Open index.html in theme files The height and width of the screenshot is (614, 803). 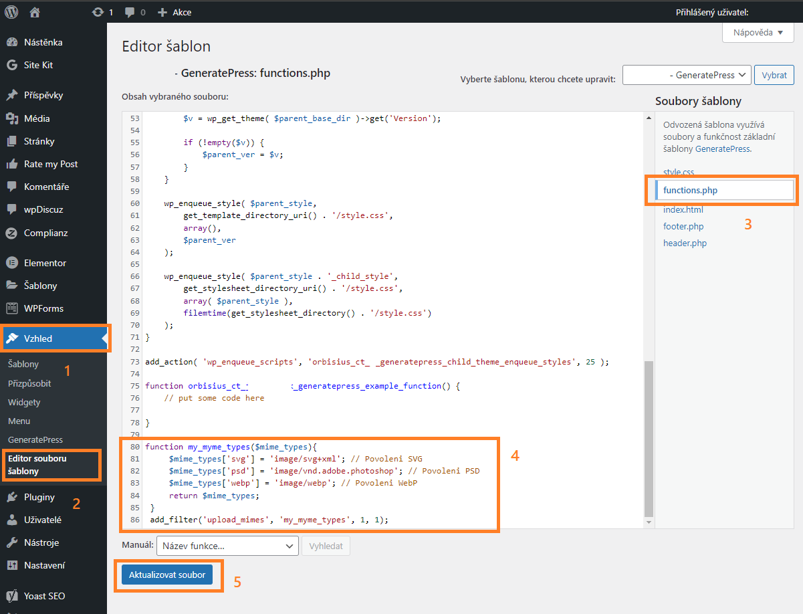(x=683, y=209)
